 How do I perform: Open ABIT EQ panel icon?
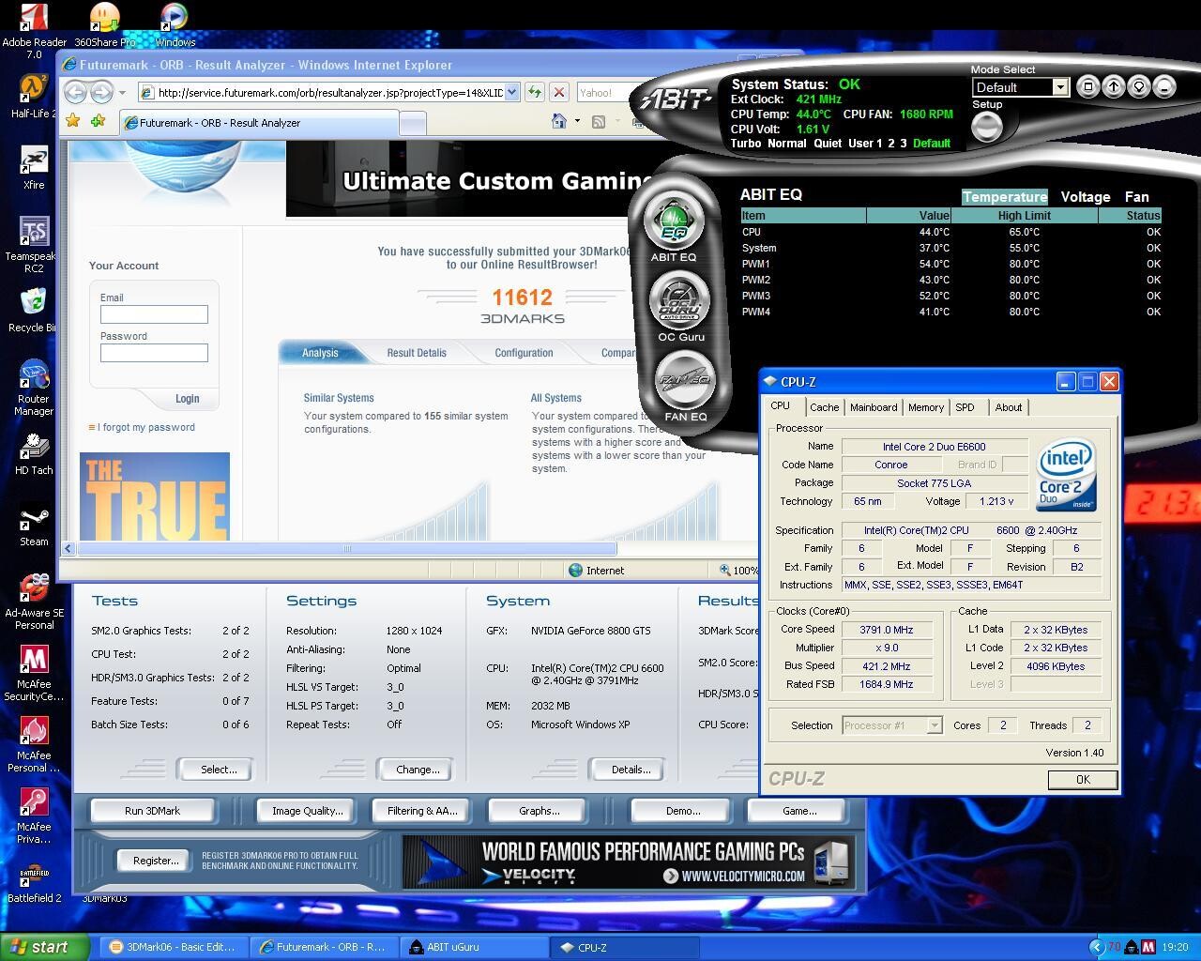pos(674,221)
